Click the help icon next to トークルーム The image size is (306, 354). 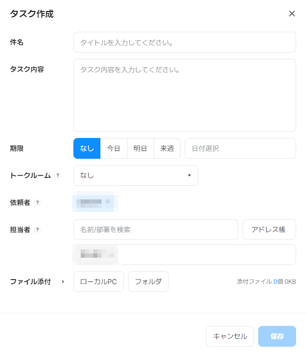(58, 175)
